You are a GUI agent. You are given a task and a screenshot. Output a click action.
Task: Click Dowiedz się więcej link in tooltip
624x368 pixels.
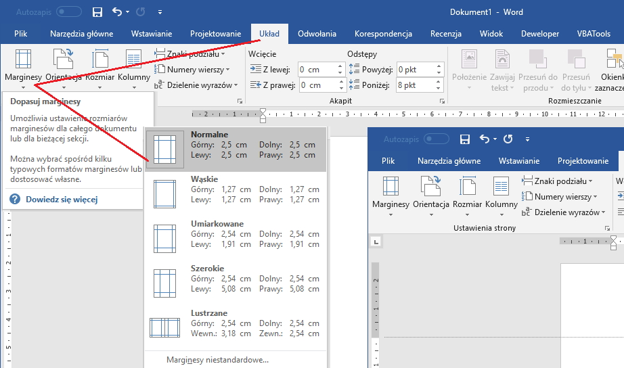(x=62, y=200)
